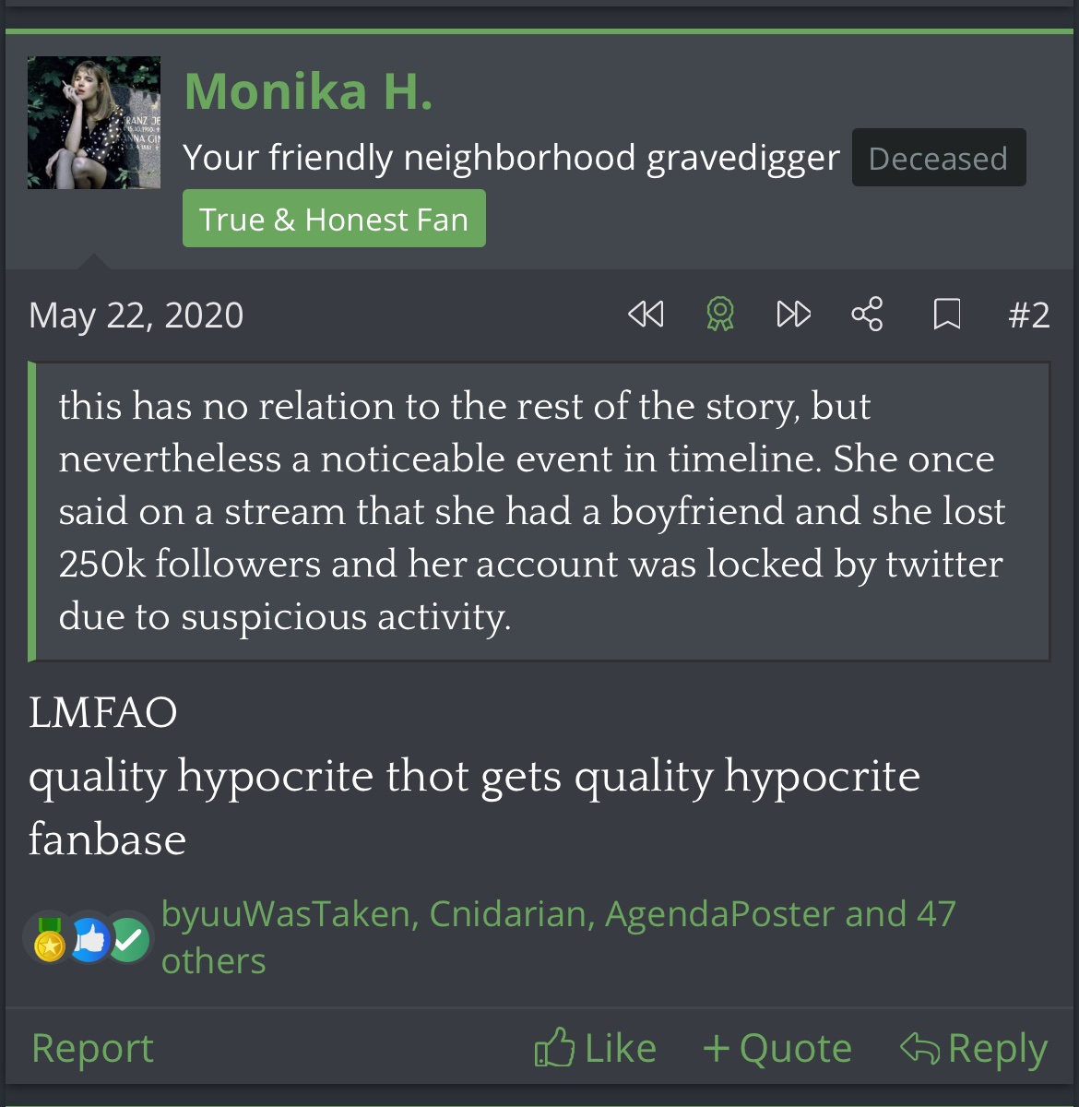The image size is (1079, 1107).
Task: Quote this post
Action: [x=777, y=1049]
